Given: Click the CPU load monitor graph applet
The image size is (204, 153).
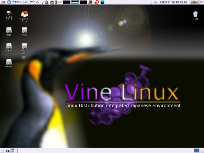Looking at the screenshot, I should 67,2.
